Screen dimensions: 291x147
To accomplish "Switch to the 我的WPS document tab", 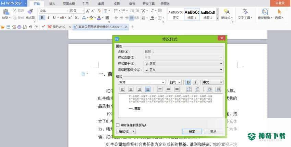I will pyautogui.click(x=59, y=27).
